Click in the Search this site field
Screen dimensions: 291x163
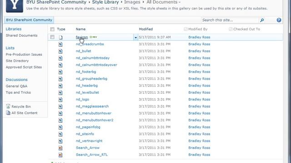pos(230,20)
